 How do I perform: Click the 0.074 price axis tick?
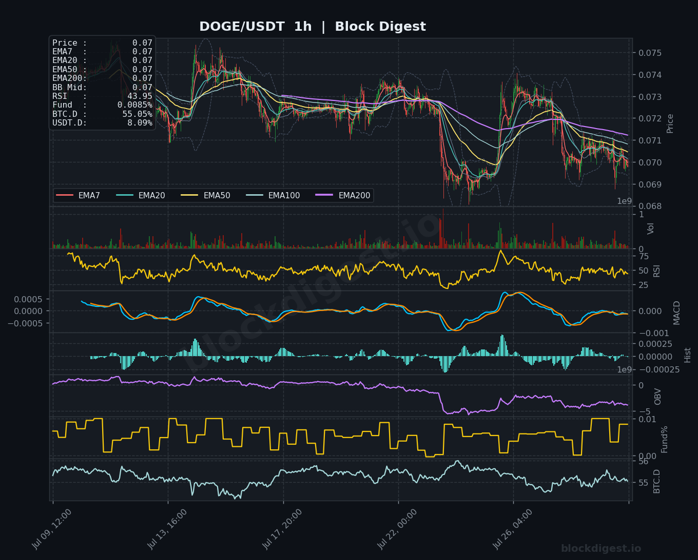(x=650, y=75)
